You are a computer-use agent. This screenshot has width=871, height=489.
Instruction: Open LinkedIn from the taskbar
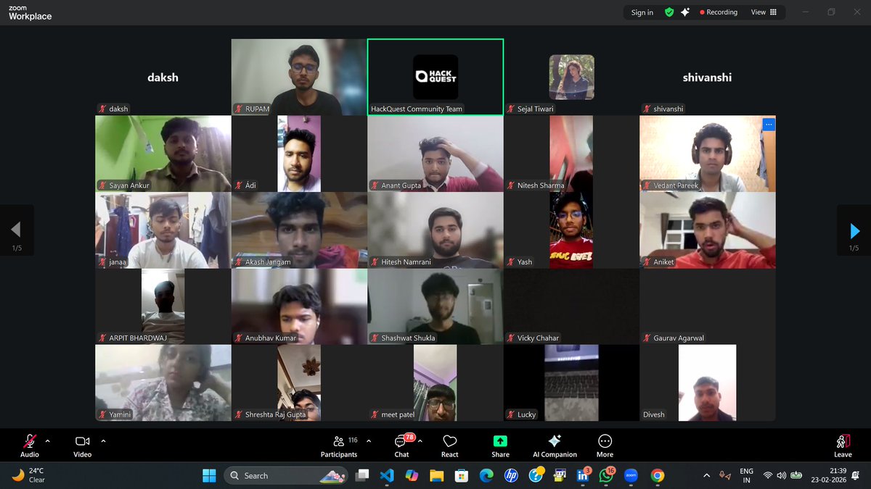coord(583,475)
